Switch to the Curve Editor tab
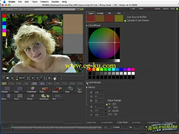 pyautogui.click(x=107, y=122)
